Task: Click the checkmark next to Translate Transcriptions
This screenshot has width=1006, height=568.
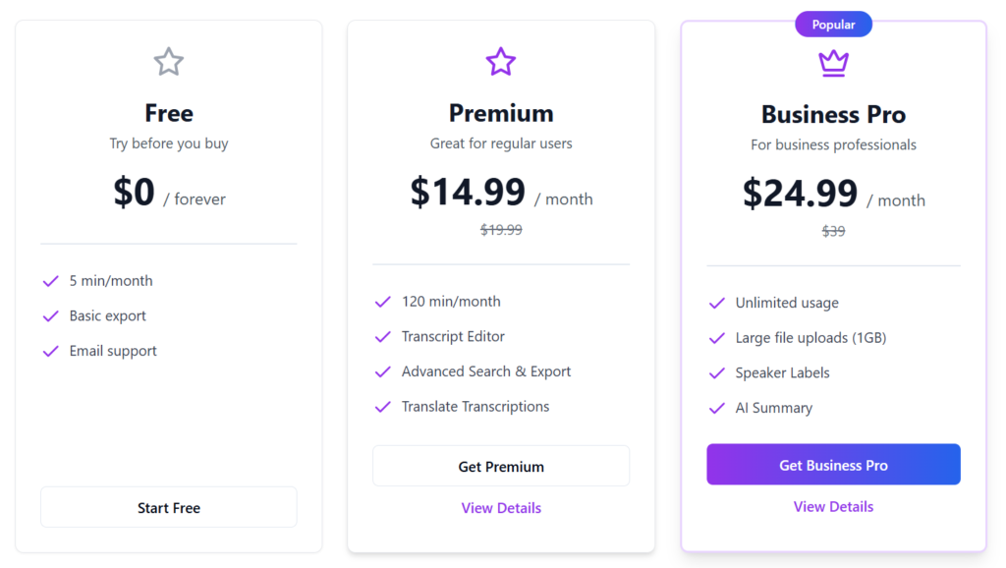Action: point(383,407)
